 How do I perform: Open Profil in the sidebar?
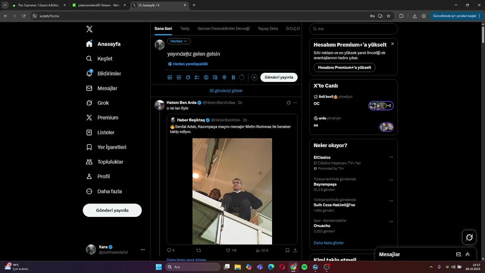point(98,176)
